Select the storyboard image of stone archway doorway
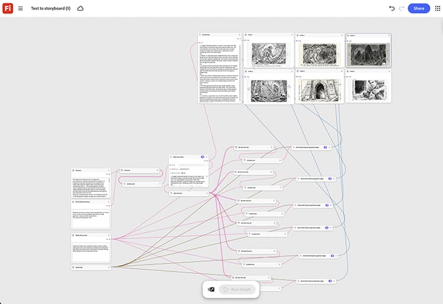The image size is (443, 304). click(x=320, y=90)
